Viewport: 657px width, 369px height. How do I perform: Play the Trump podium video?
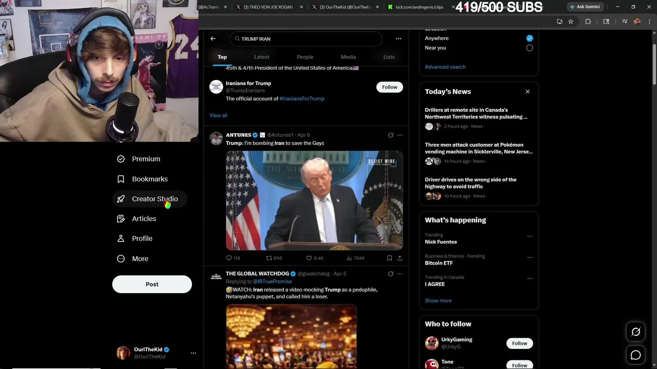(x=314, y=200)
